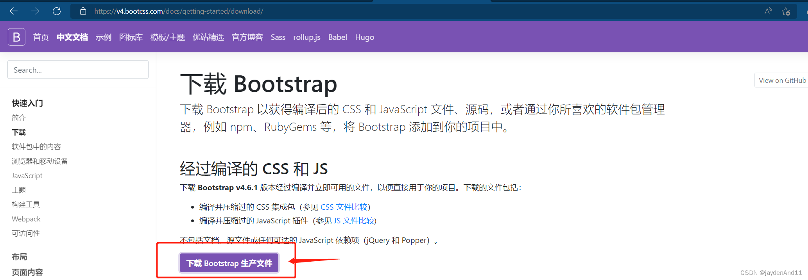Focus the Search... docs field
The width and height of the screenshot is (808, 280).
78,70
